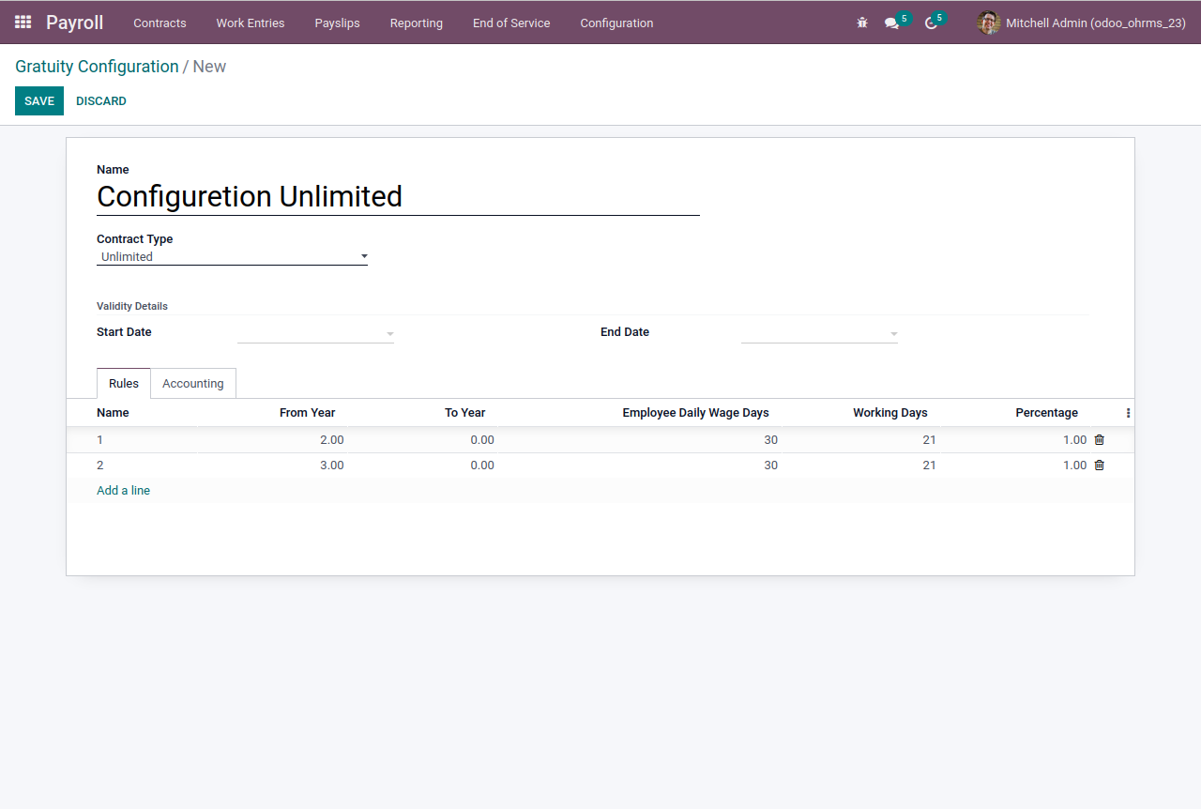Screen dimensions: 1201x809
Task: Delete rule 2 with trash icon
Action: 1100,465
